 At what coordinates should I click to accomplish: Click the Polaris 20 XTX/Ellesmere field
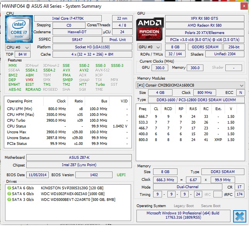click(205, 33)
